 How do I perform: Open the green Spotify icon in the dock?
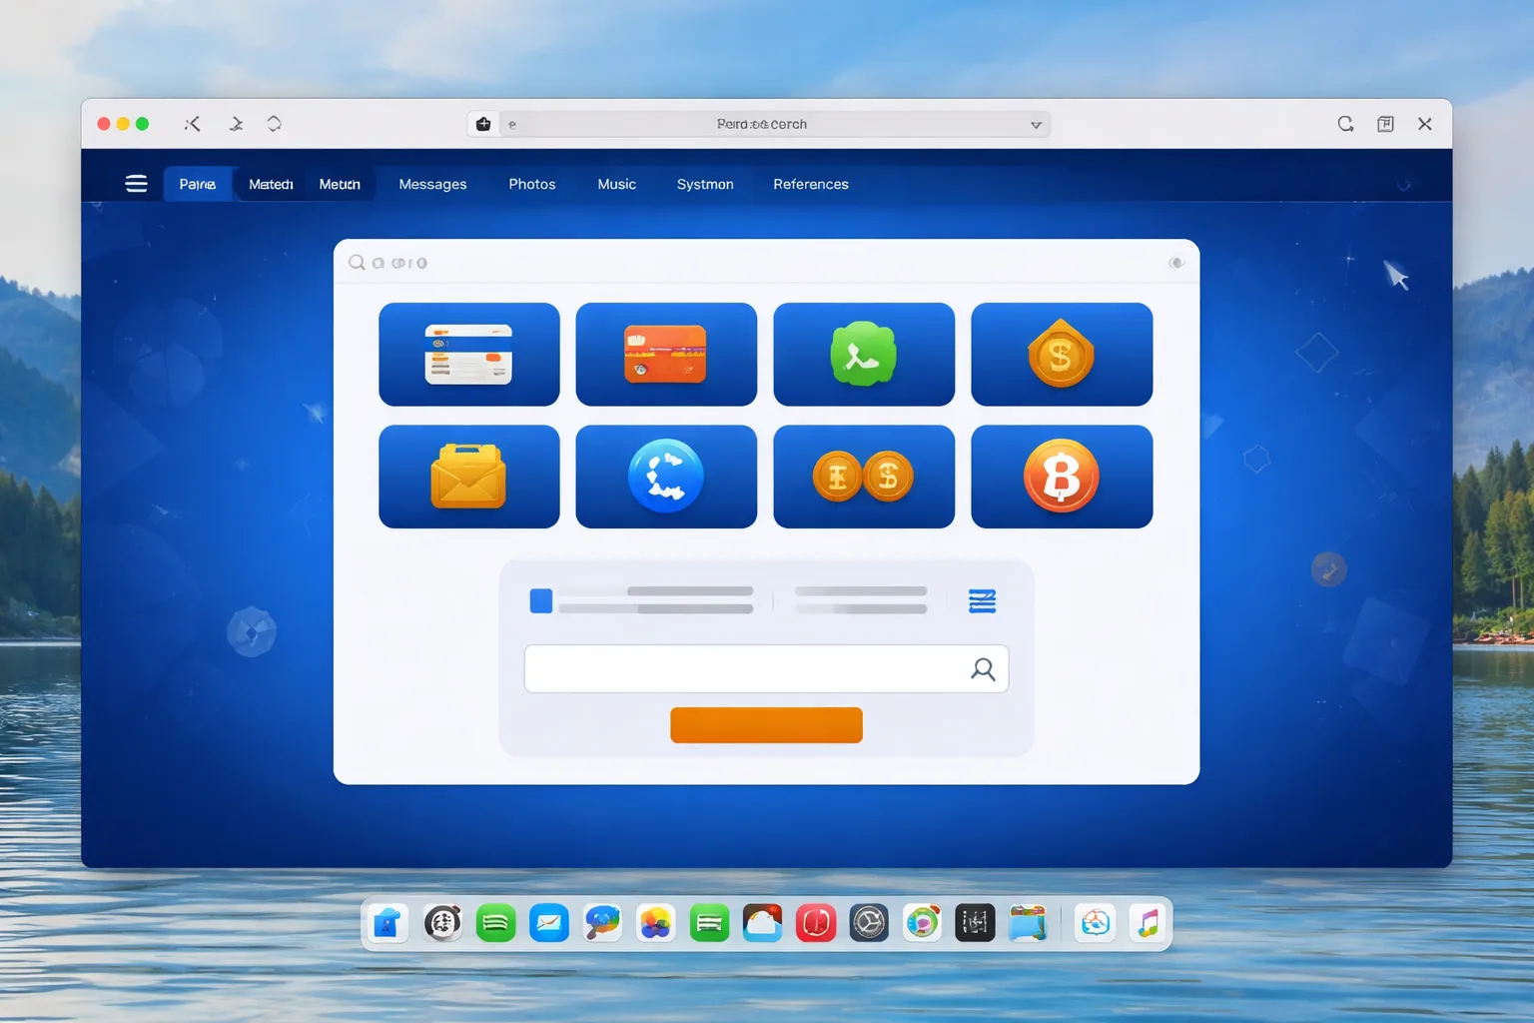pyautogui.click(x=496, y=923)
